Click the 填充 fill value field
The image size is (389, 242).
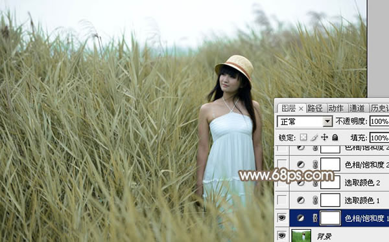pyautogui.click(x=379, y=138)
